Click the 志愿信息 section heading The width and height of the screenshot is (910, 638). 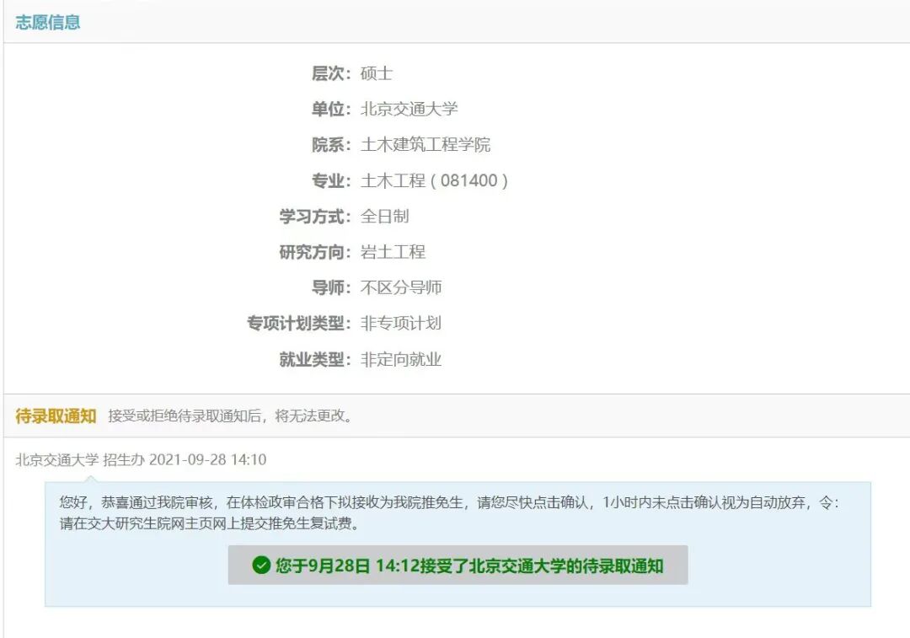(47, 22)
